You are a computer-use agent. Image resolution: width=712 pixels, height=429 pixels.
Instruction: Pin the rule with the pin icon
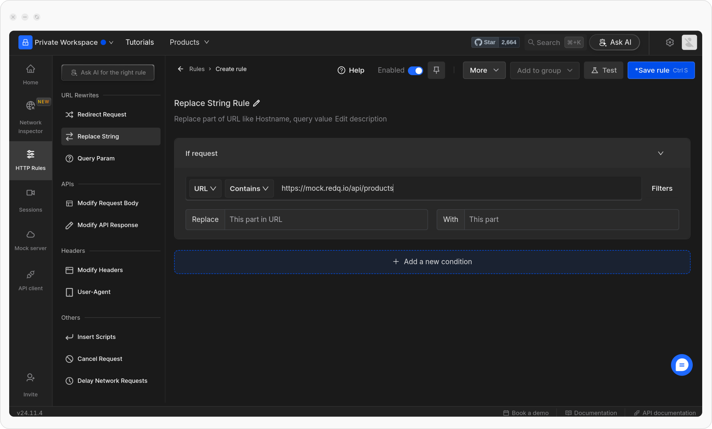(x=436, y=70)
